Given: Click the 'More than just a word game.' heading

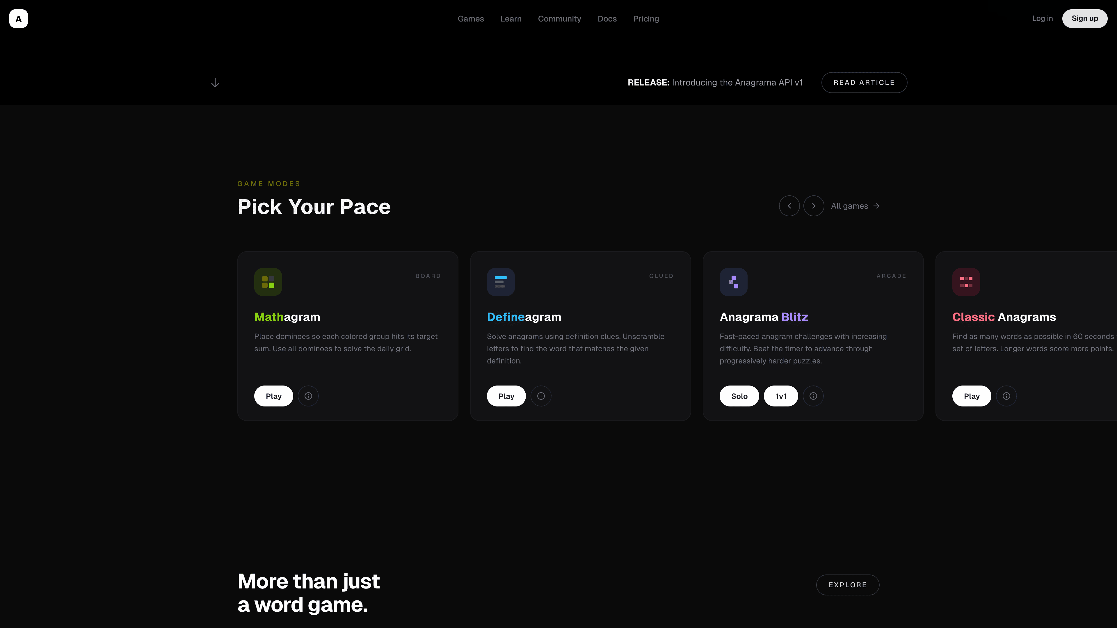Looking at the screenshot, I should pyautogui.click(x=308, y=593).
